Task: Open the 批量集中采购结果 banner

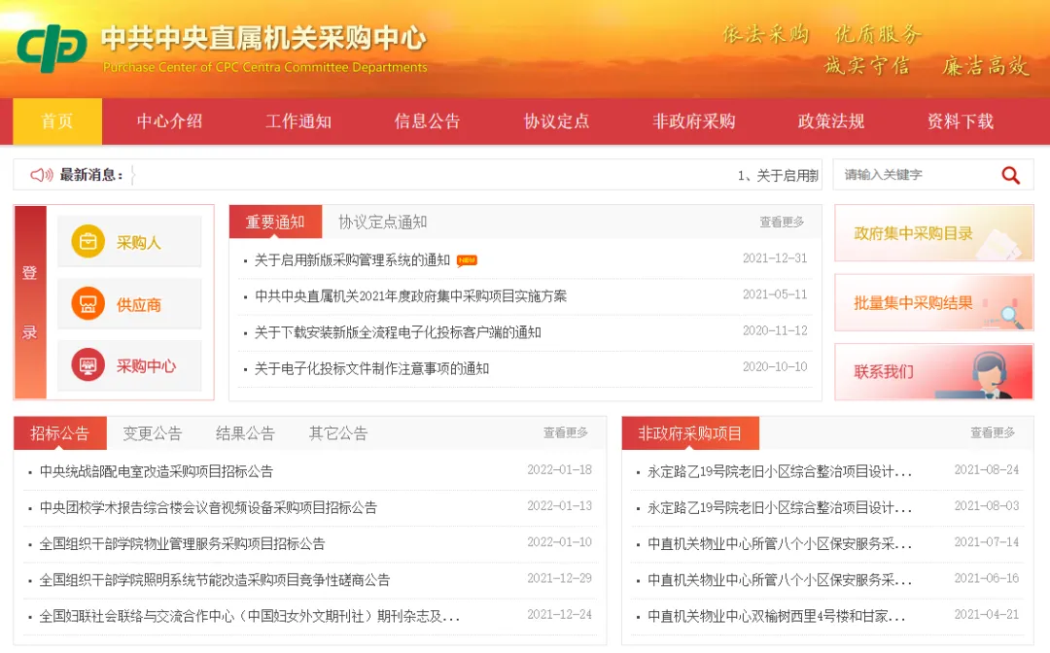Action: point(933,303)
